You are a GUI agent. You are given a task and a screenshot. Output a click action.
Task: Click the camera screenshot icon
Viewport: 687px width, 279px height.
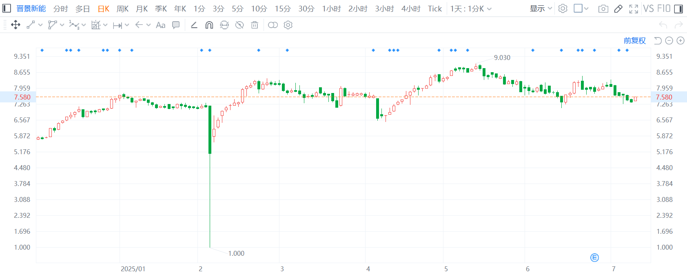click(603, 9)
